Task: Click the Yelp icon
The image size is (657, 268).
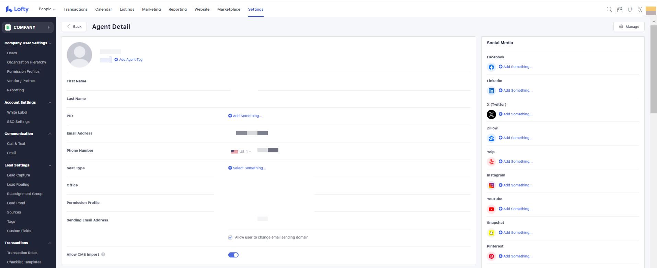Action: click(491, 162)
